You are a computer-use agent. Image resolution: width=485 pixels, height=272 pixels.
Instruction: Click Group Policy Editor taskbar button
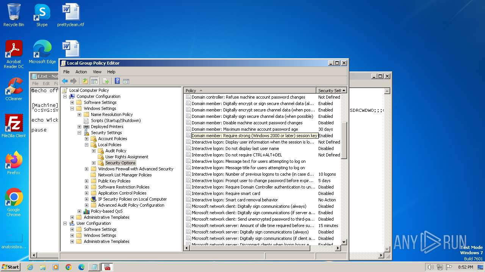pyautogui.click(x=107, y=267)
